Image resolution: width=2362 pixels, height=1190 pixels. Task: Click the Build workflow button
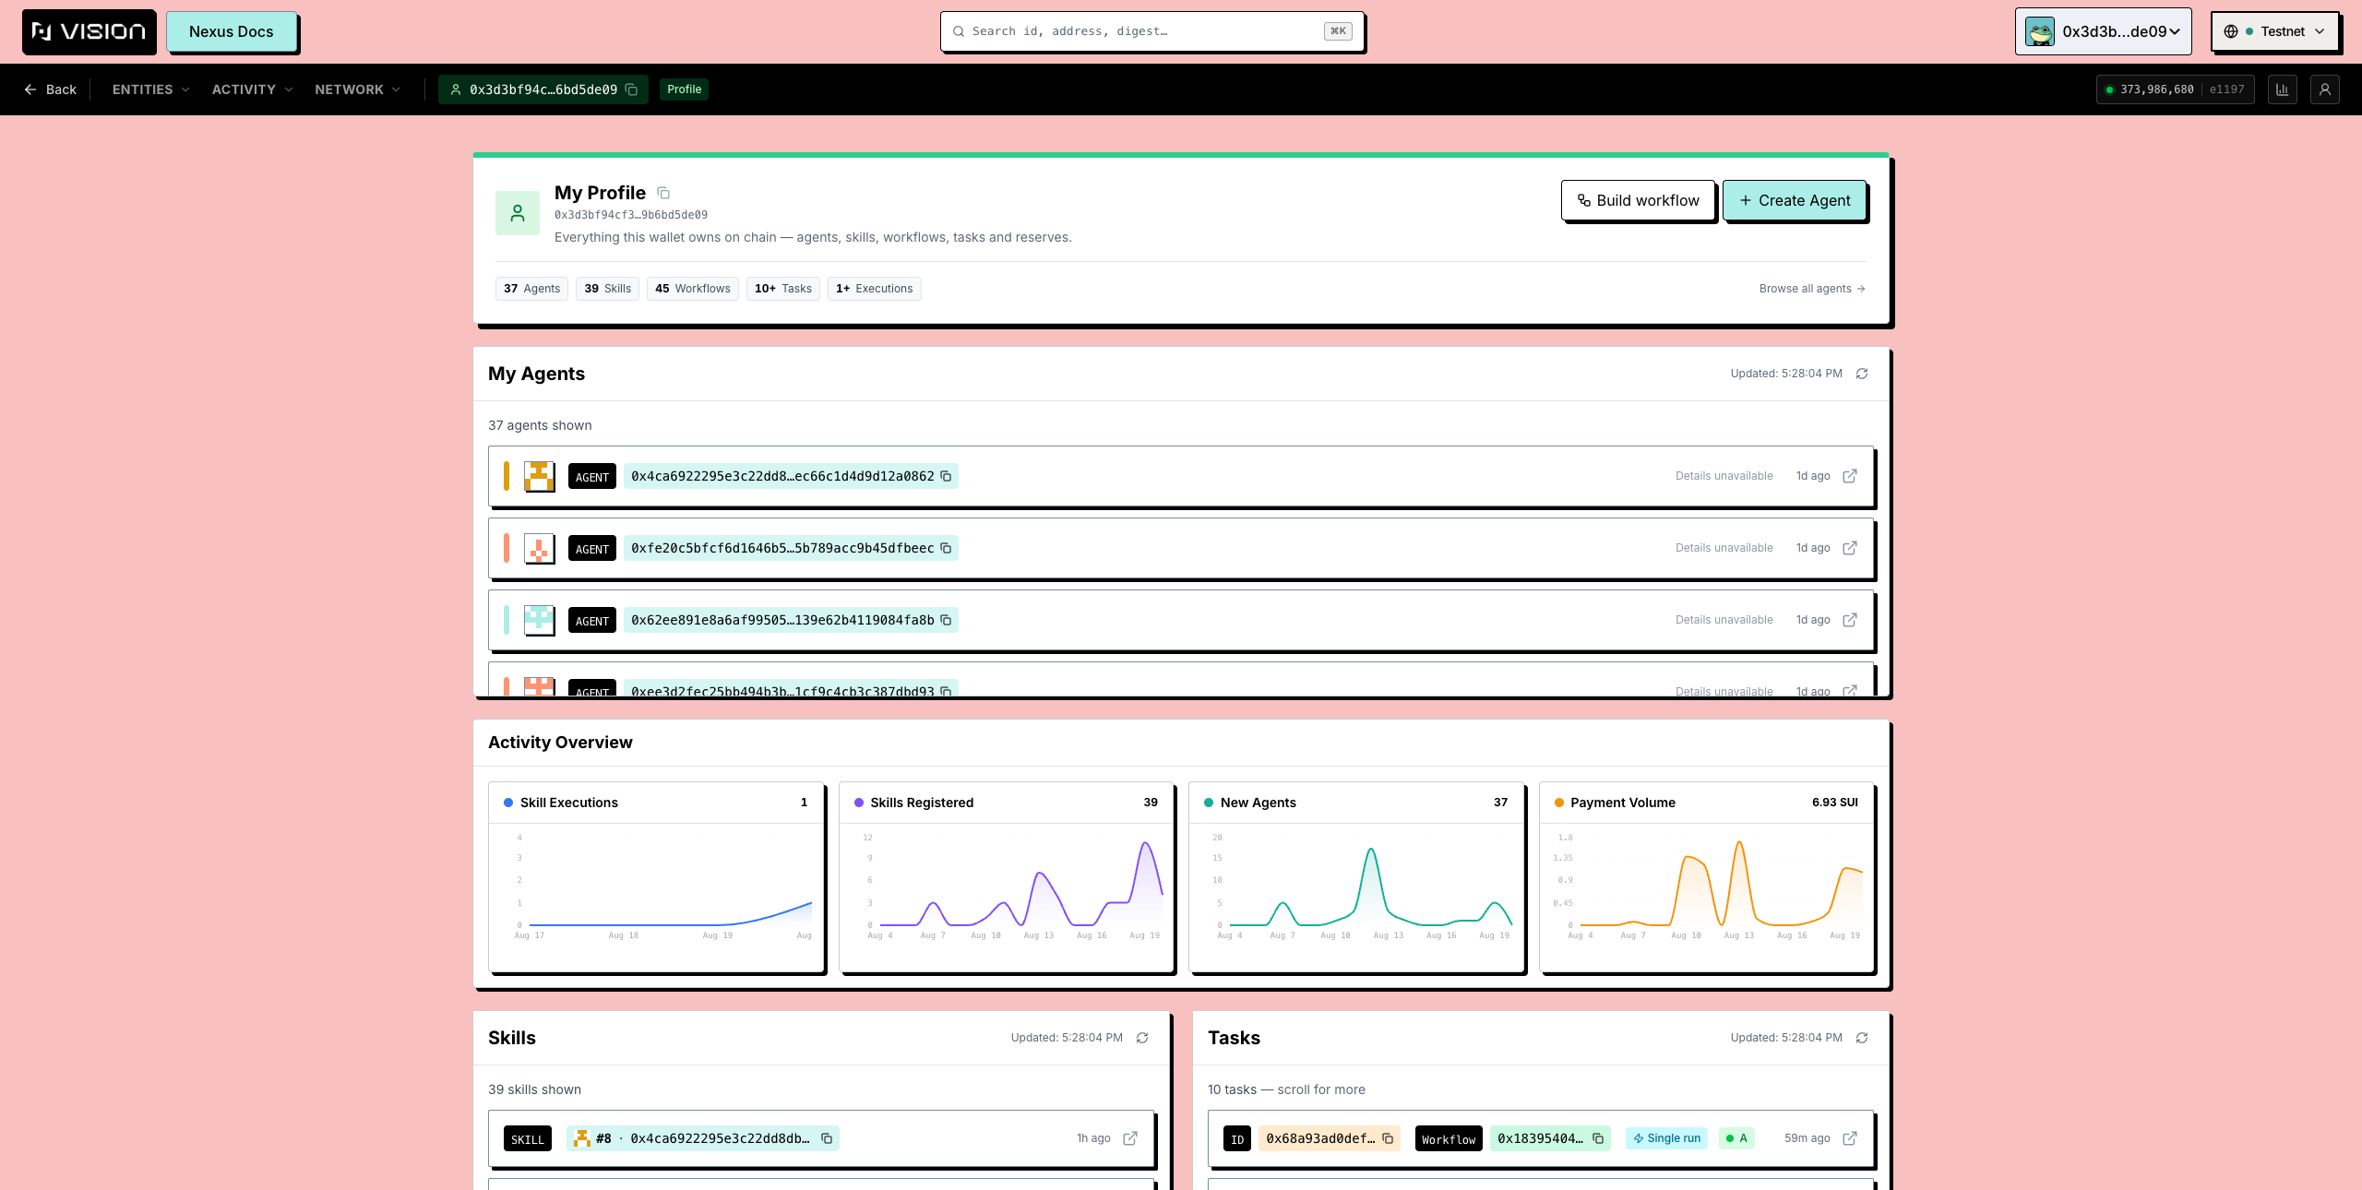(1638, 200)
